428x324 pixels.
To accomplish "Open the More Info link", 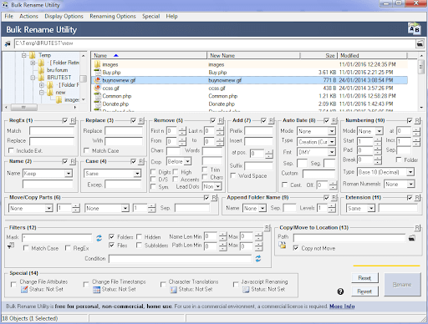I will [342, 306].
